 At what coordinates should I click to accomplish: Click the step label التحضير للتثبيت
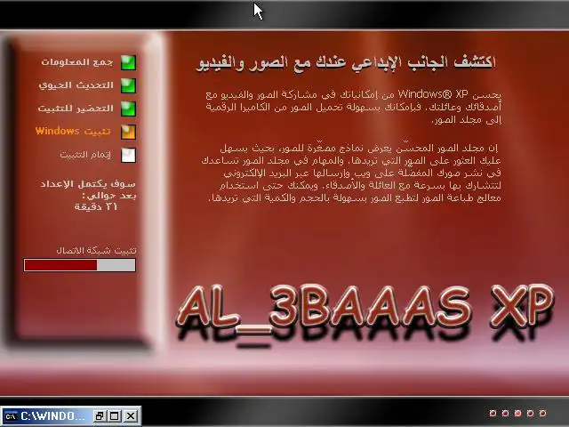[76, 109]
